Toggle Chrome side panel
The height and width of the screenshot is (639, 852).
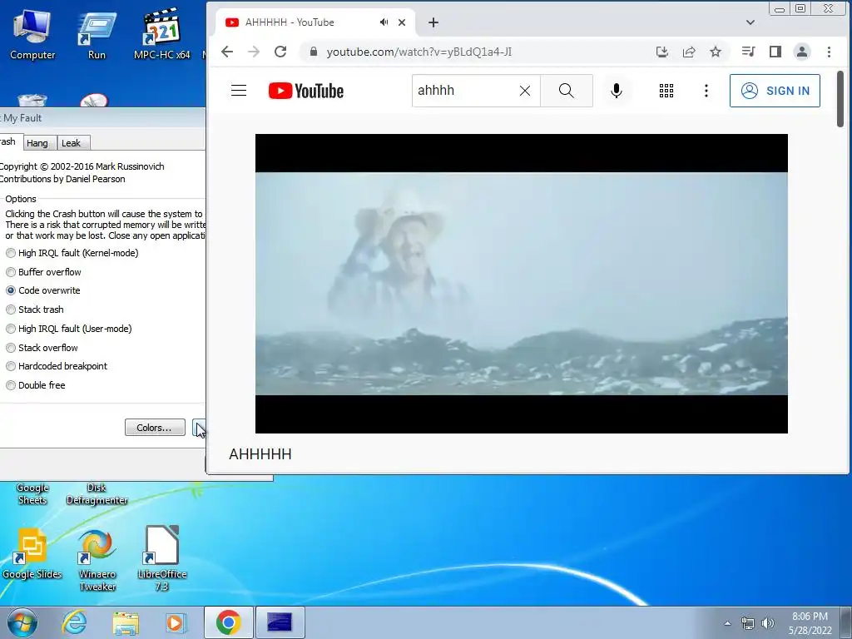click(x=775, y=52)
